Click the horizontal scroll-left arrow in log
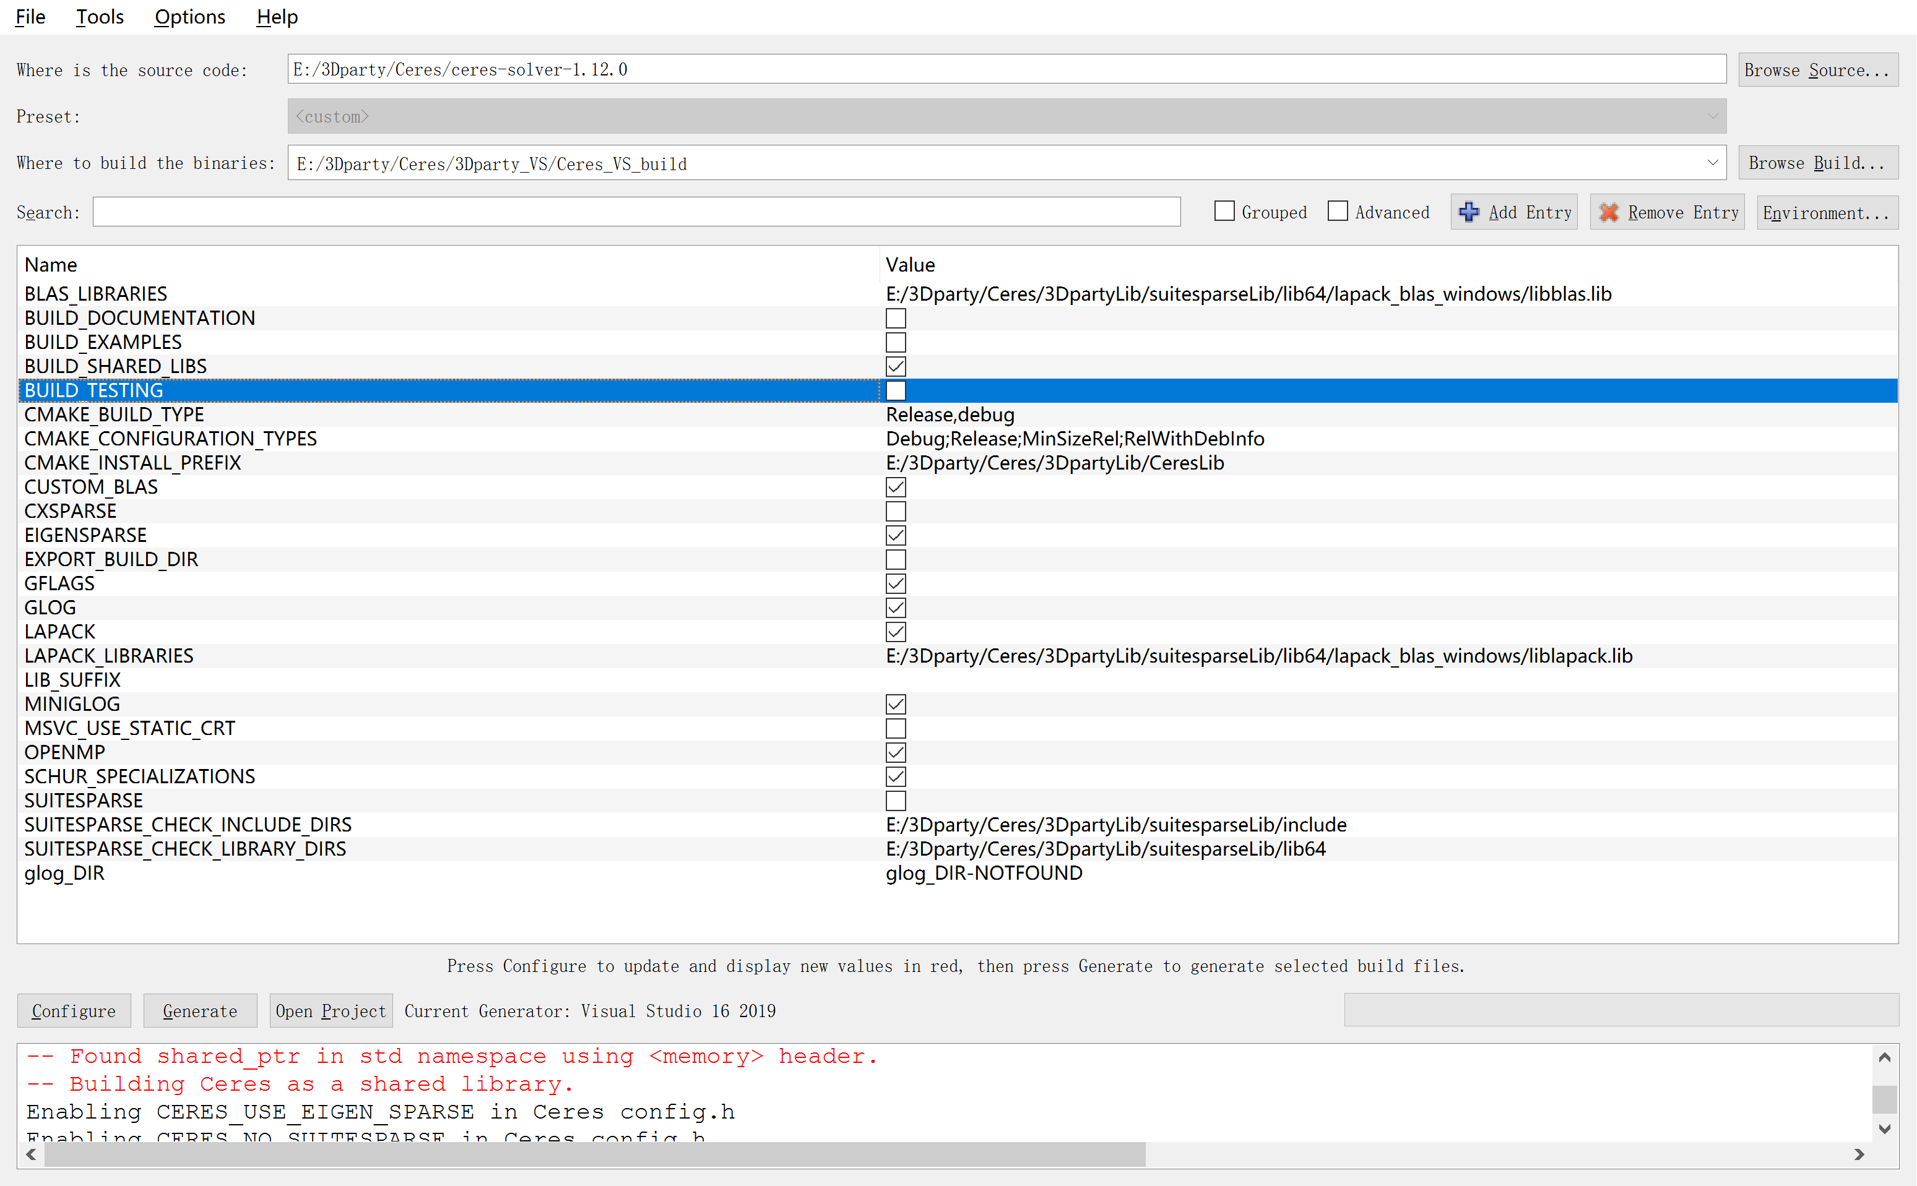The width and height of the screenshot is (1917, 1186). tap(32, 1154)
